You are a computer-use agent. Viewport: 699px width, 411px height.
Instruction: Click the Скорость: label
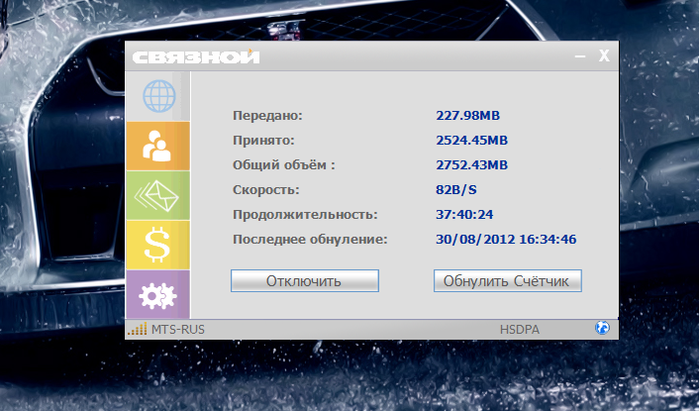point(266,190)
